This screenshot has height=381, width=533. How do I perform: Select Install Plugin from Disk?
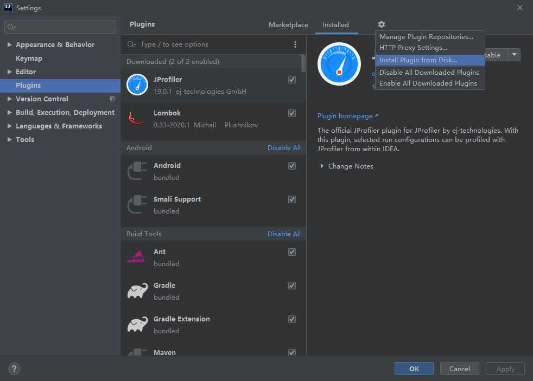pyautogui.click(x=430, y=60)
